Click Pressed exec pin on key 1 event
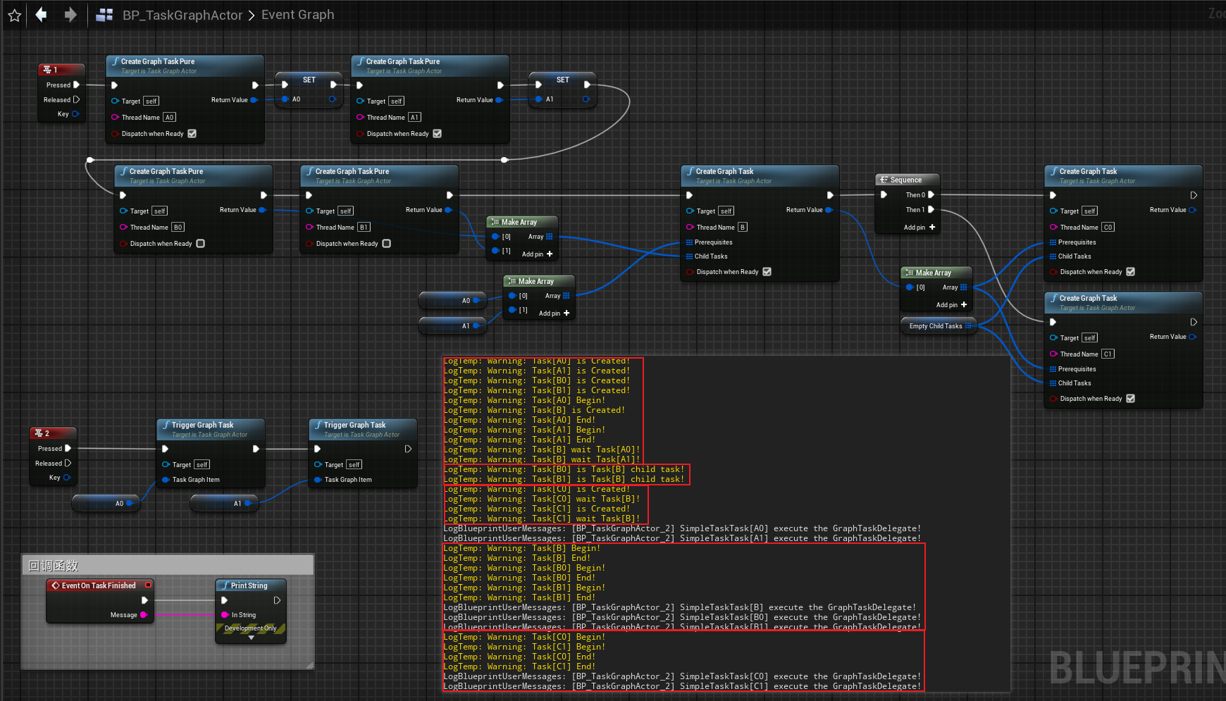This screenshot has height=701, width=1226. pyautogui.click(x=77, y=85)
